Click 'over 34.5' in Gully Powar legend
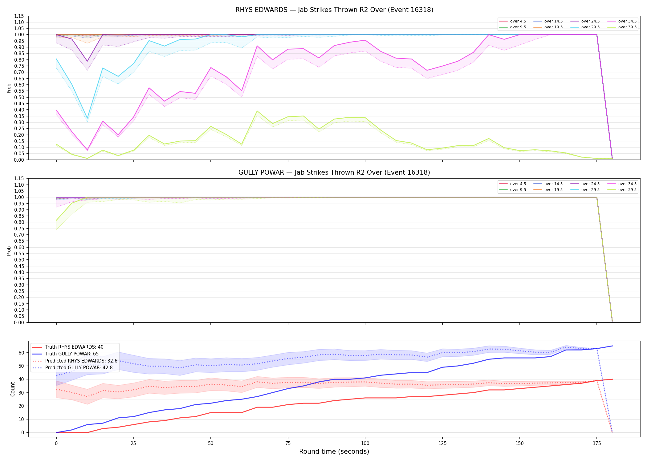This screenshot has width=647, height=462. tap(622, 184)
